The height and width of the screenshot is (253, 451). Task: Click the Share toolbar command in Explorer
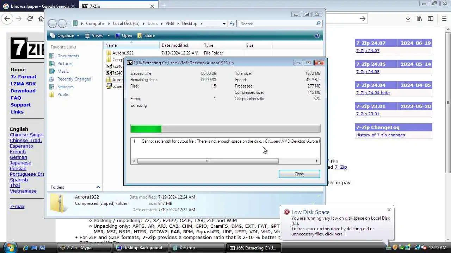pyautogui.click(x=146, y=35)
